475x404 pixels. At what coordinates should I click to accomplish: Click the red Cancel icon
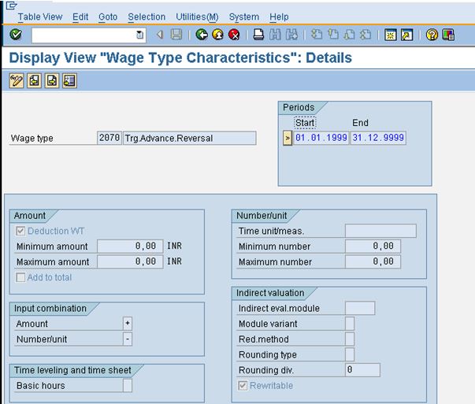pyautogui.click(x=234, y=35)
